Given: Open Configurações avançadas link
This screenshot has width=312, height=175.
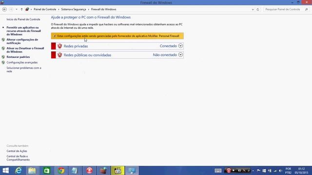Looking at the screenshot, I should [x=22, y=62].
